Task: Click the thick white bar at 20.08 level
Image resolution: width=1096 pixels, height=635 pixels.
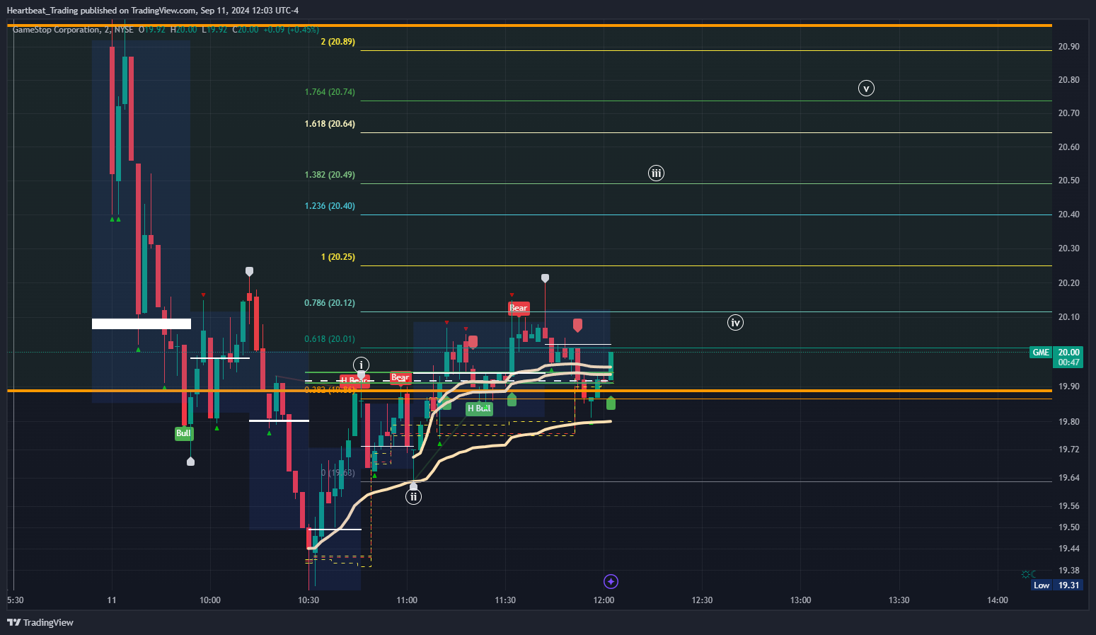Action: click(x=142, y=324)
